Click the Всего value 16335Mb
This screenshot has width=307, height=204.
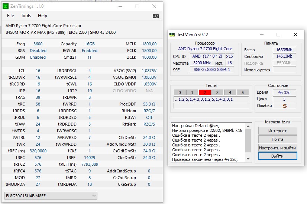284,50
